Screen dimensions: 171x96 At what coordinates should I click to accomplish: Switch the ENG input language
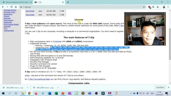click(x=152, y=93)
